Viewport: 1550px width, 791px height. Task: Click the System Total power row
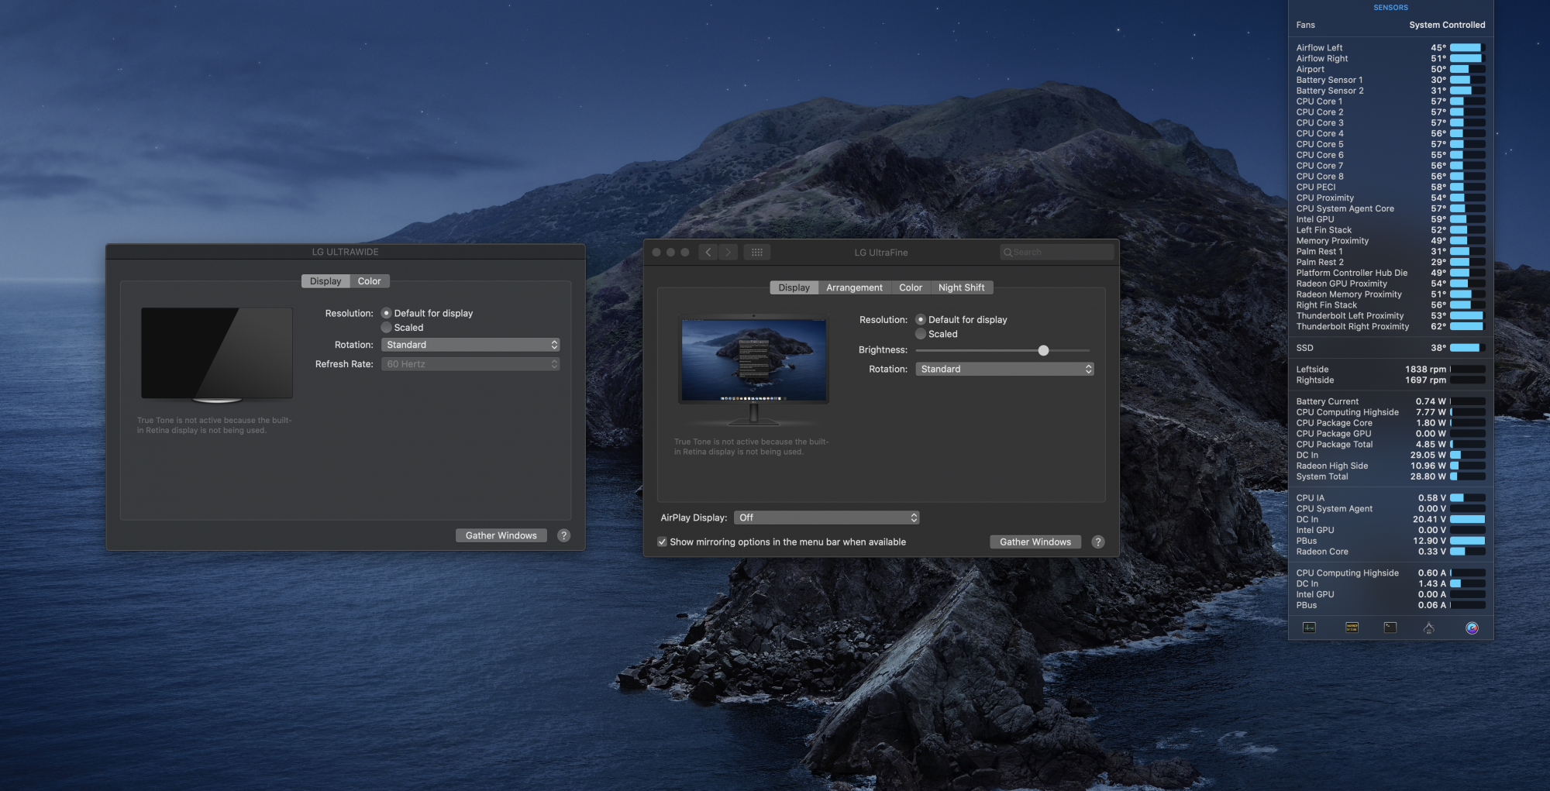pos(1390,476)
